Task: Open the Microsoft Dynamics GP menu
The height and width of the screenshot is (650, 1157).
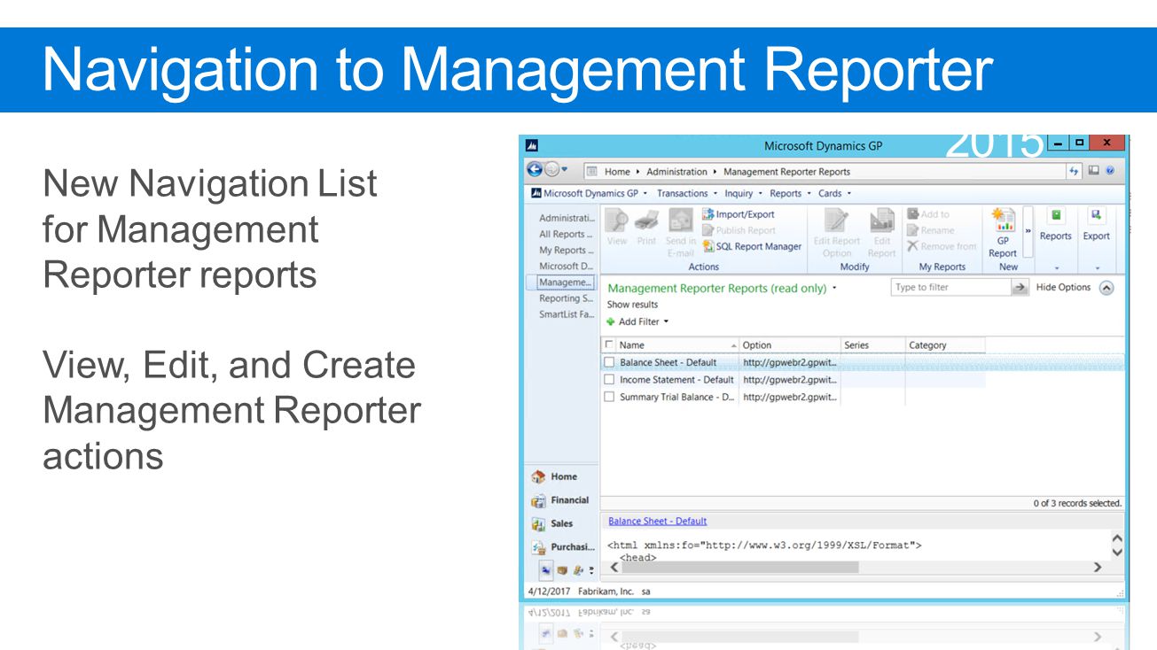Action: (x=589, y=193)
